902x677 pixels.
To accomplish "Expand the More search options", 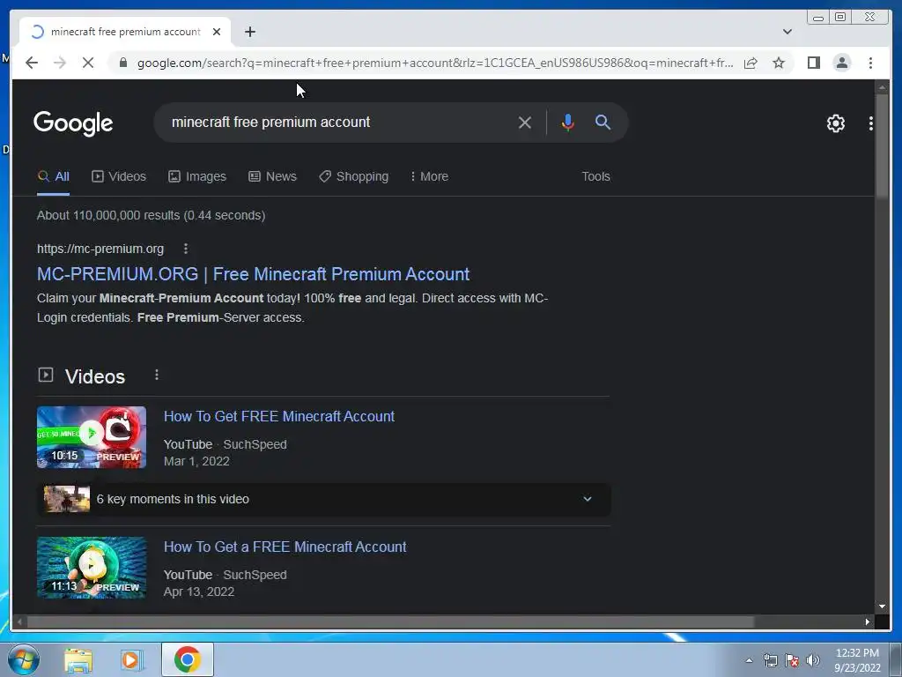I will pos(429,176).
